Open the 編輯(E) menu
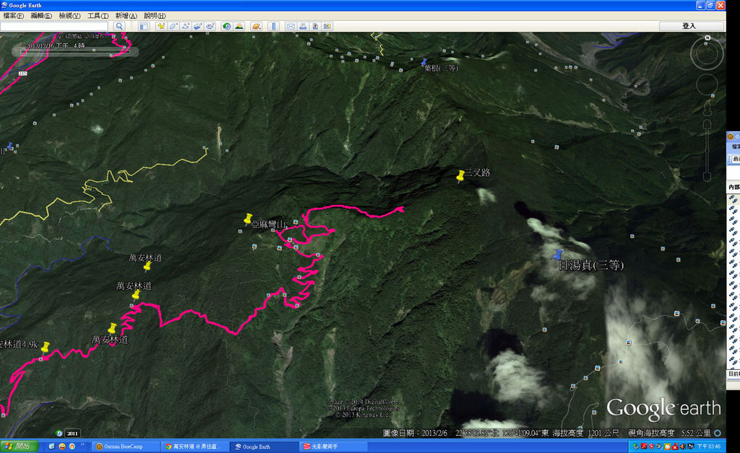The width and height of the screenshot is (740, 453). tap(41, 16)
